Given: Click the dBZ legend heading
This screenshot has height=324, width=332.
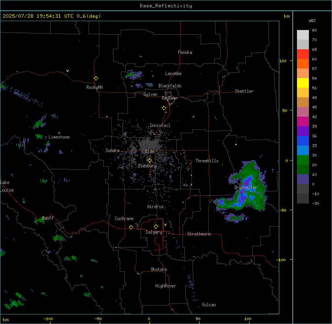Looking at the screenshot, I should [312, 21].
